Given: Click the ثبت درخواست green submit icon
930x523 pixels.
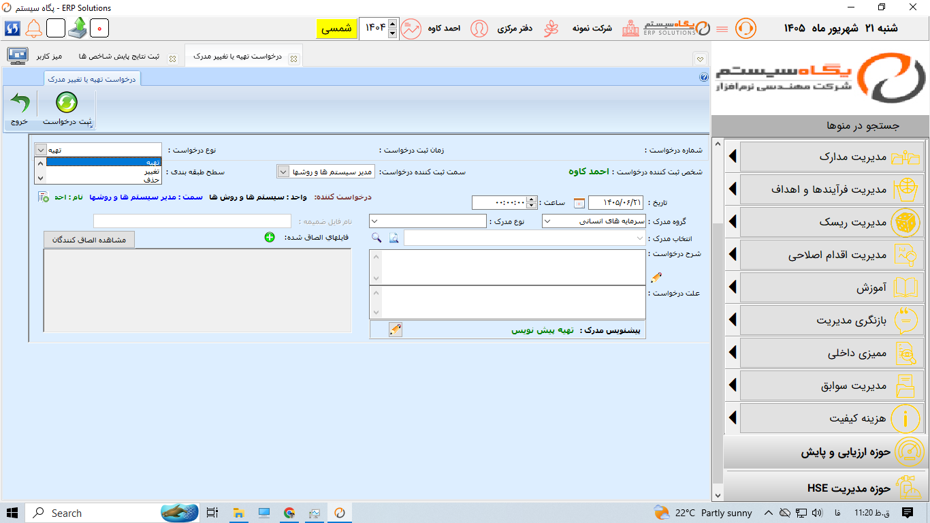Looking at the screenshot, I should 66,103.
